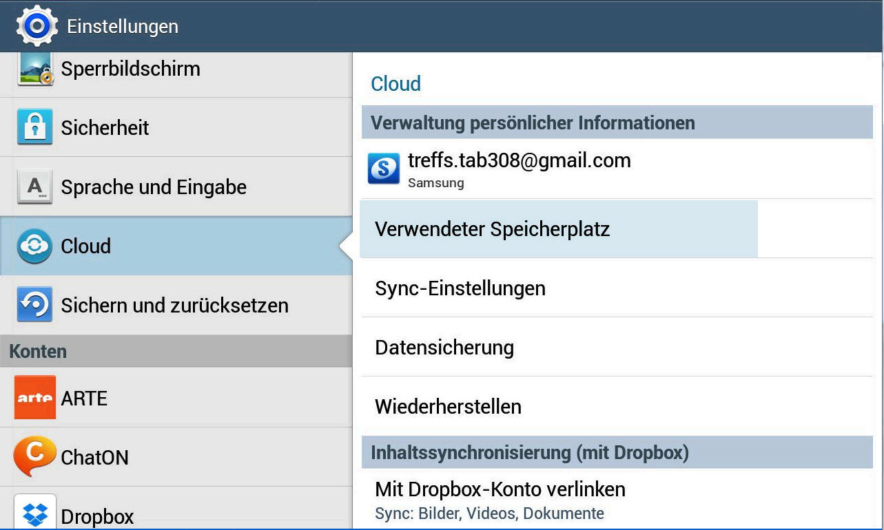The width and height of the screenshot is (884, 530).
Task: Tap the Cloud sync icon in sidebar
Action: 35,246
